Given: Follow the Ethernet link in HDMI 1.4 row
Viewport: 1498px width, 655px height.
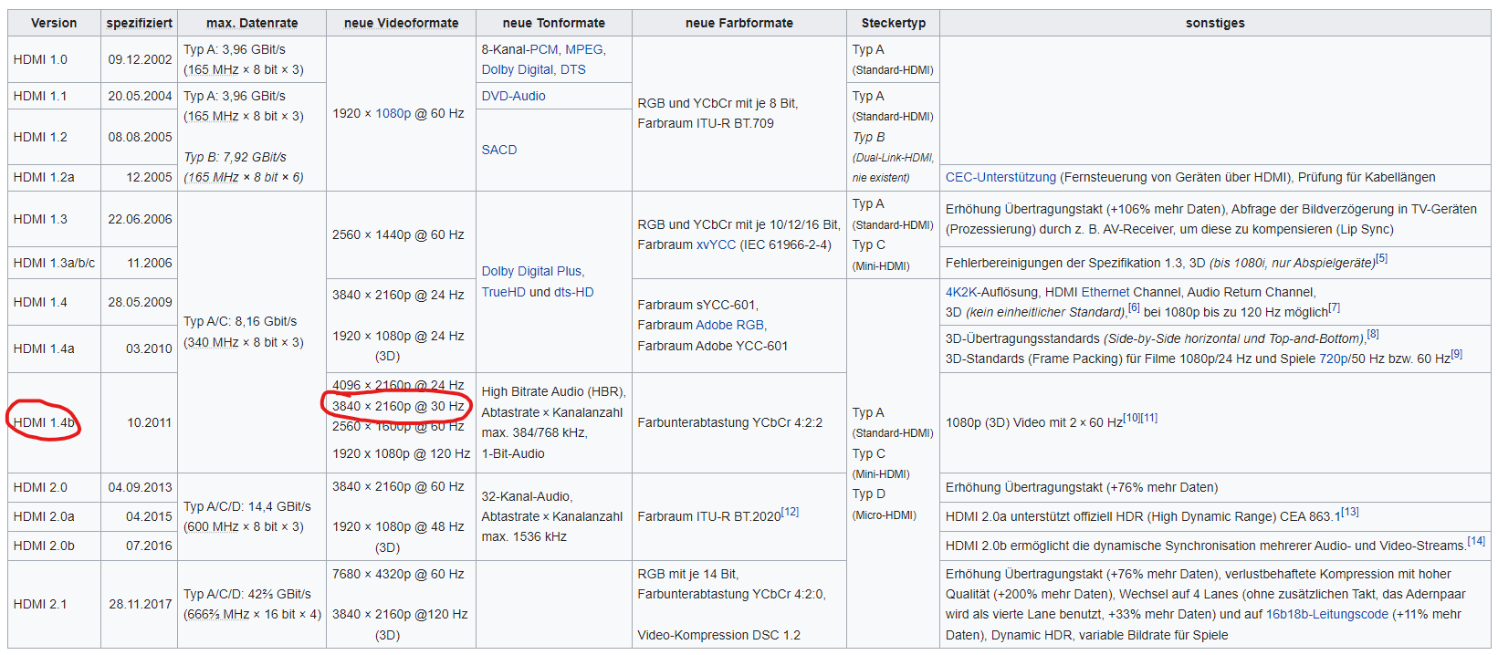Looking at the screenshot, I should tap(1105, 292).
